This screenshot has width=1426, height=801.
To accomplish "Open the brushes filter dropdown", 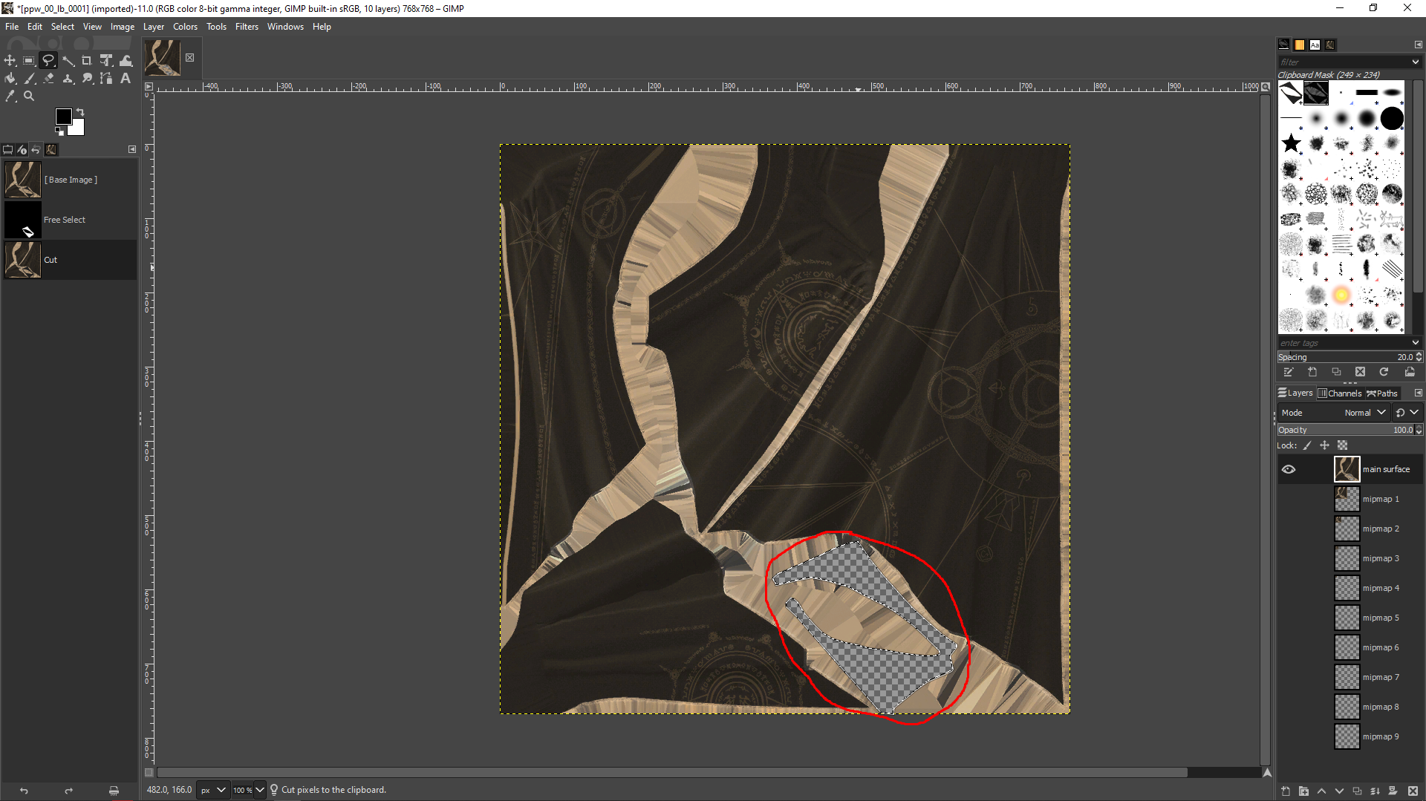I will [x=1416, y=62].
